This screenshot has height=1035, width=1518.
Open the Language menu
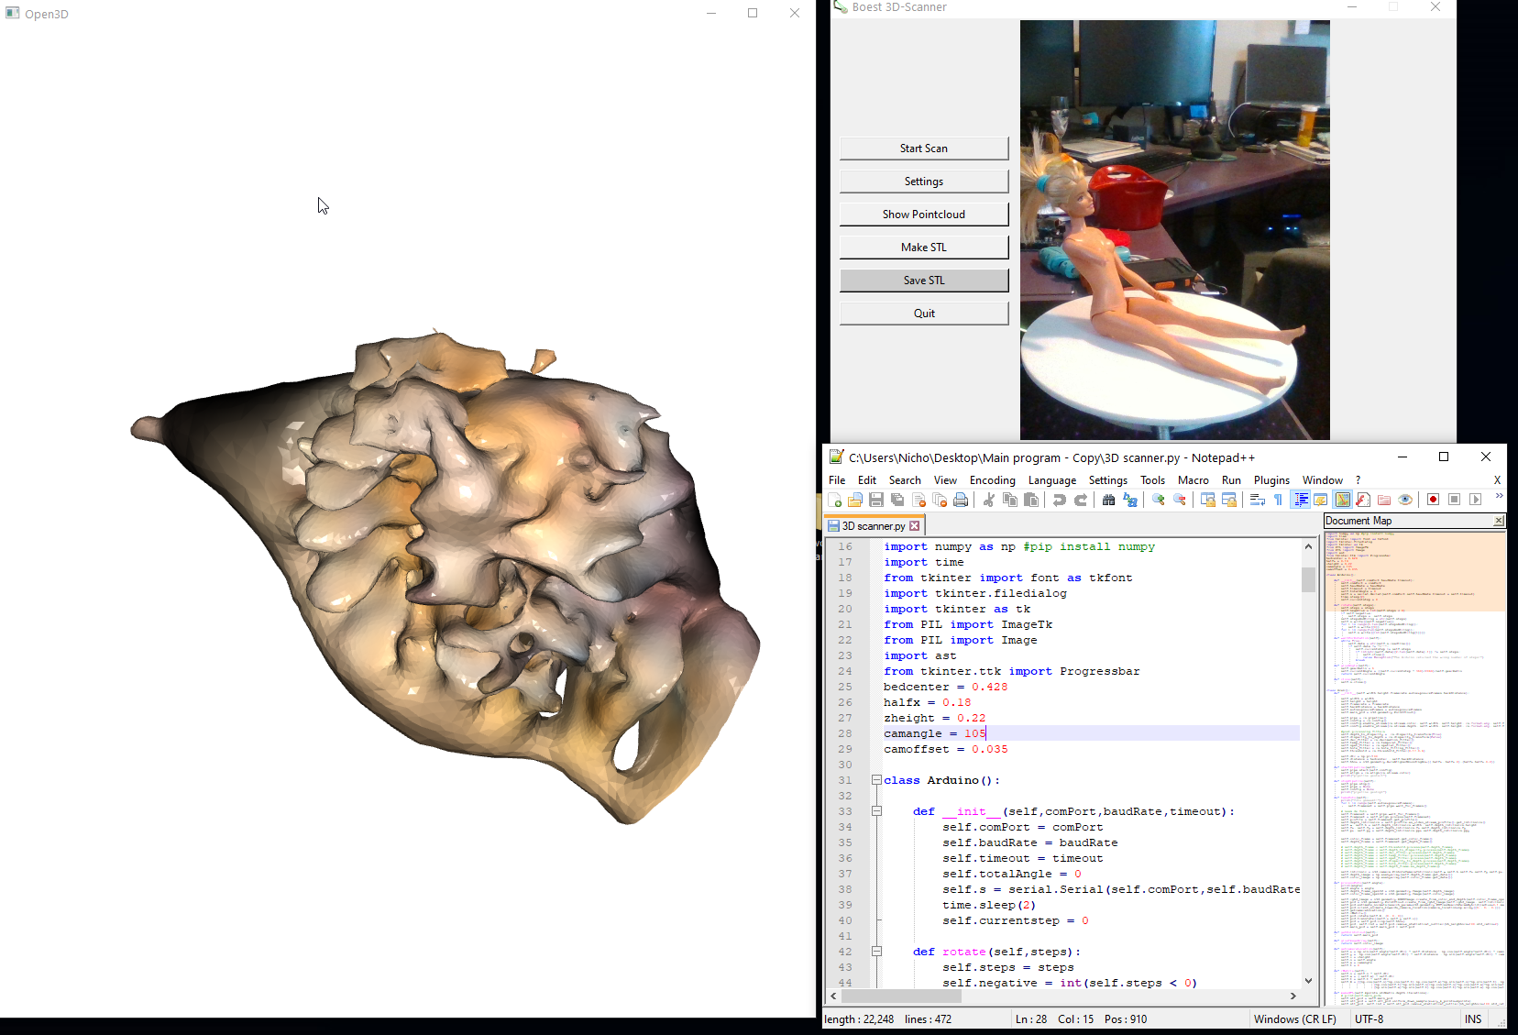[1052, 479]
